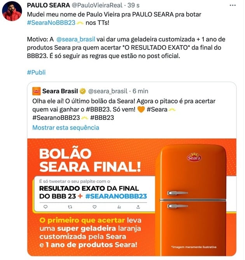
Task: Click the retweet arrows icon in banner
Action: click(70, 207)
